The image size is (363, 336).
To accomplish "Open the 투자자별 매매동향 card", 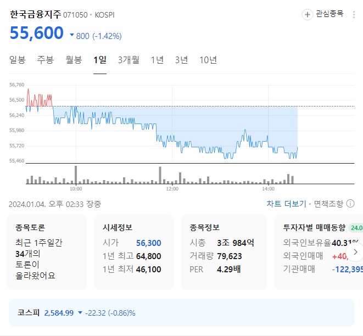I will tap(319, 252).
